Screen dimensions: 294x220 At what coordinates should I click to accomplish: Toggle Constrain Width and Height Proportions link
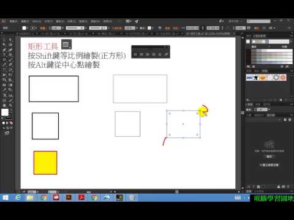pyautogui.click(x=203, y=28)
